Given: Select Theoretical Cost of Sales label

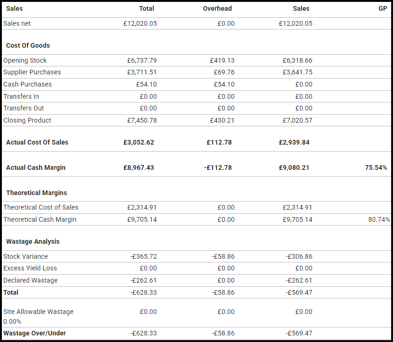Looking at the screenshot, I should pyautogui.click(x=41, y=207).
